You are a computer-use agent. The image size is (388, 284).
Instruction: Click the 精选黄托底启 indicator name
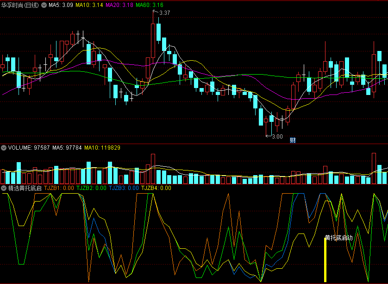click(25, 188)
